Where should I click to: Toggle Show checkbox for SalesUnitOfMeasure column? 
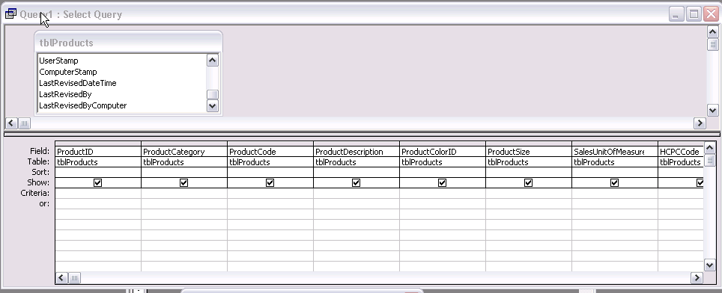614,183
